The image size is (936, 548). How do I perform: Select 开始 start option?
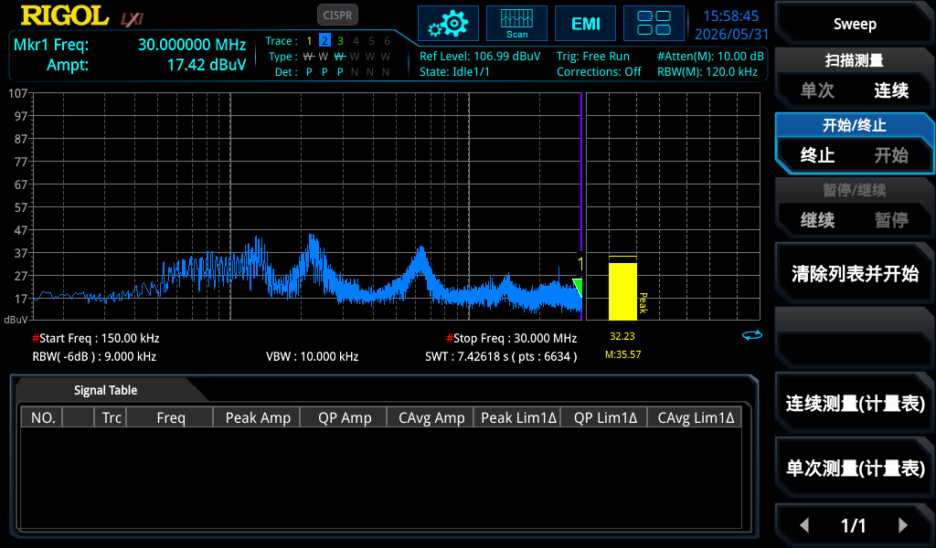(891, 155)
